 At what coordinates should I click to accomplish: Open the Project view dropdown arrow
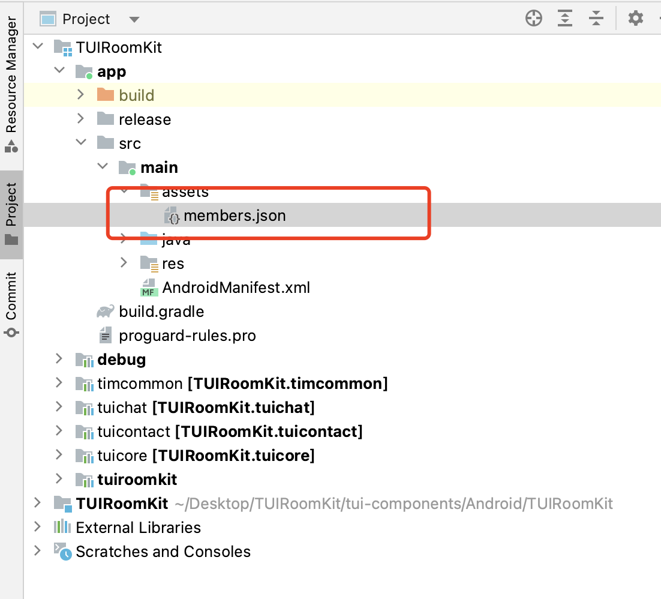pos(134,19)
